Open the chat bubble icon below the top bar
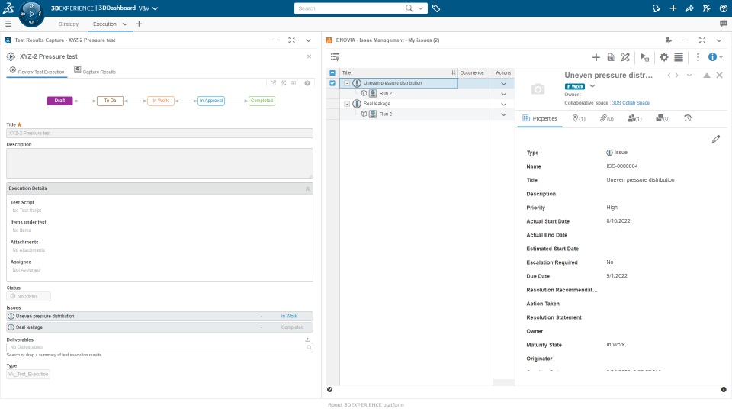 [x=723, y=24]
